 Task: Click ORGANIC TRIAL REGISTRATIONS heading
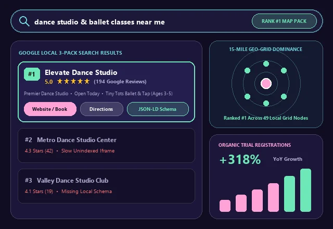pyautogui.click(x=254, y=145)
